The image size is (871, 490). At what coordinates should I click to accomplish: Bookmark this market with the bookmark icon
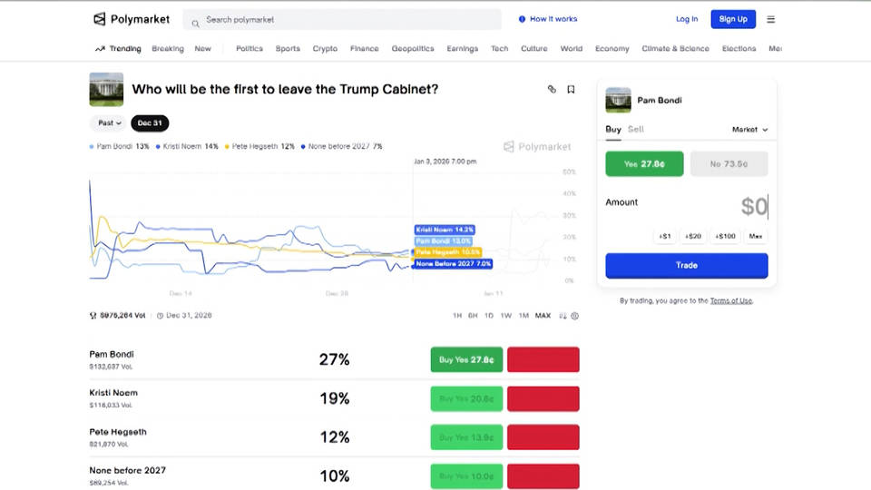[571, 89]
